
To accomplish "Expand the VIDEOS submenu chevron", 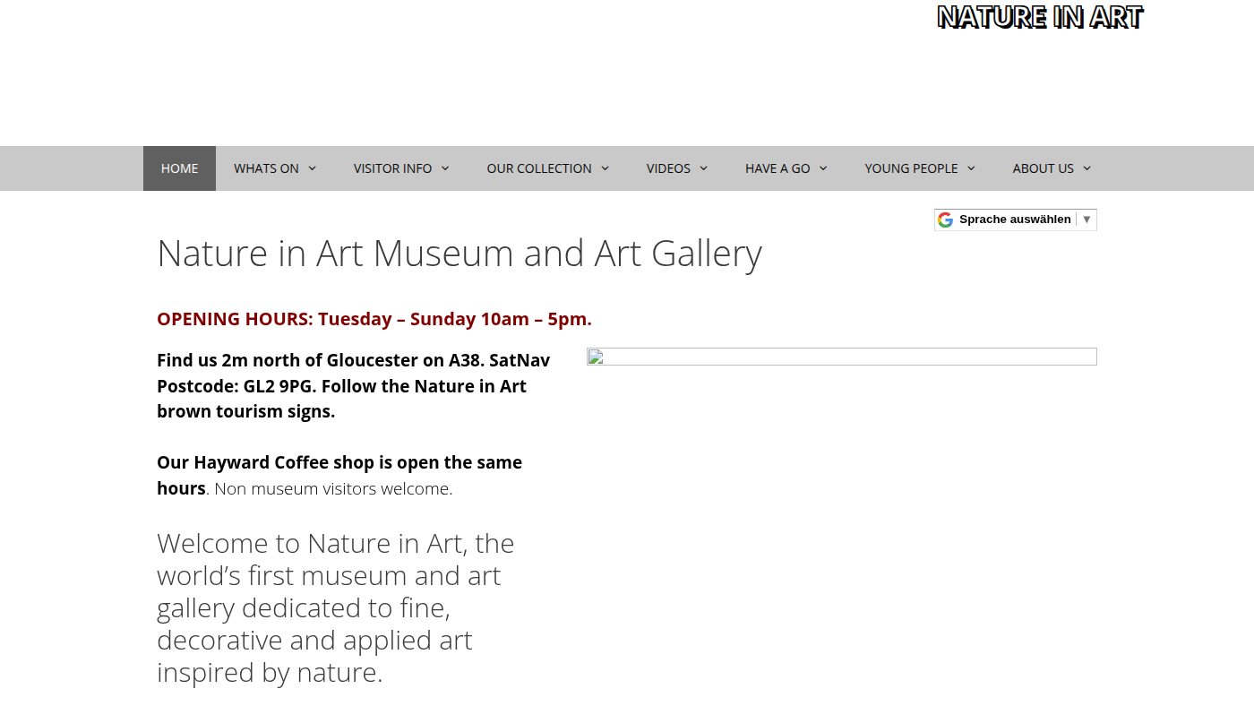I will tap(703, 168).
